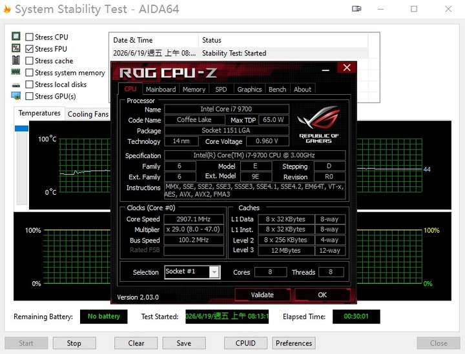This screenshot has width=465, height=354.
Task: Click the Republic of Gamers logo
Action: 319,124
